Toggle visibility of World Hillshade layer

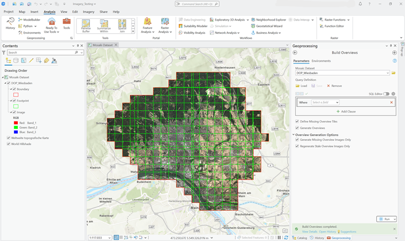(8, 144)
